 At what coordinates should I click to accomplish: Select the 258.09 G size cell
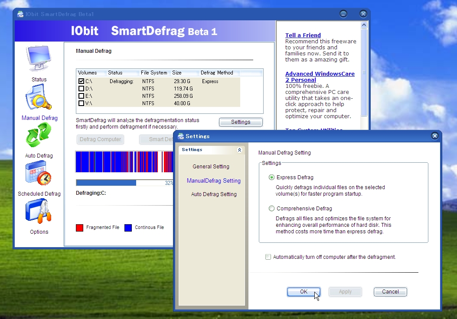coord(183,96)
